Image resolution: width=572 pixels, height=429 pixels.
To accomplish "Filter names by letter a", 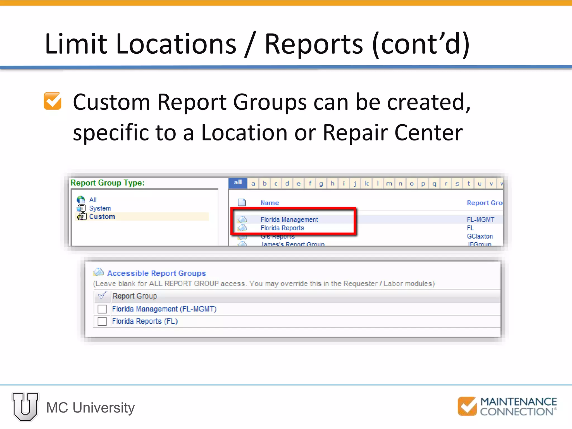I will tap(253, 183).
